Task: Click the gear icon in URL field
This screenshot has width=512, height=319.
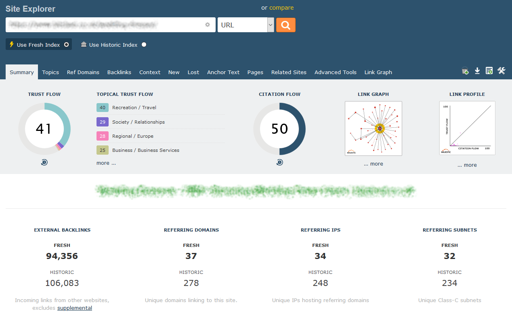Action: click(208, 25)
